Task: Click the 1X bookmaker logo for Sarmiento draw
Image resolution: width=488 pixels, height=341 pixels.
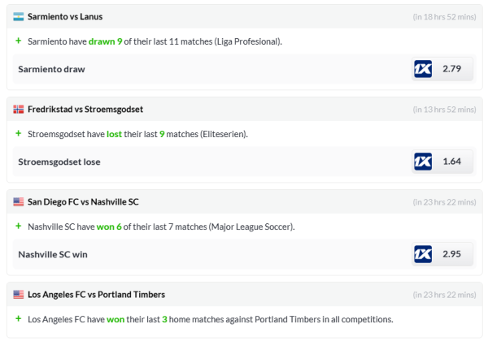Action: tap(423, 69)
